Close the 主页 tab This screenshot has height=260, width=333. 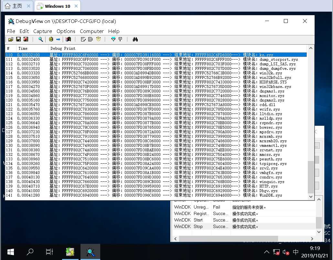coord(28,6)
